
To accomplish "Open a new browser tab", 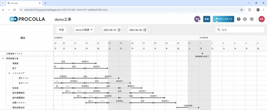I will click(x=45, y=3).
